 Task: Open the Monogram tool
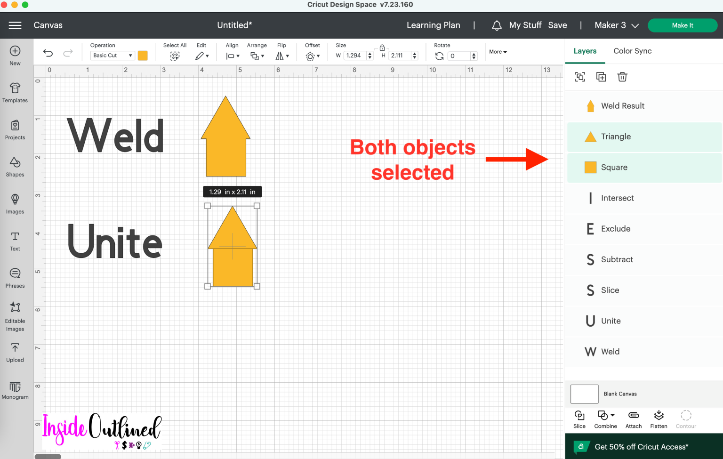click(15, 390)
